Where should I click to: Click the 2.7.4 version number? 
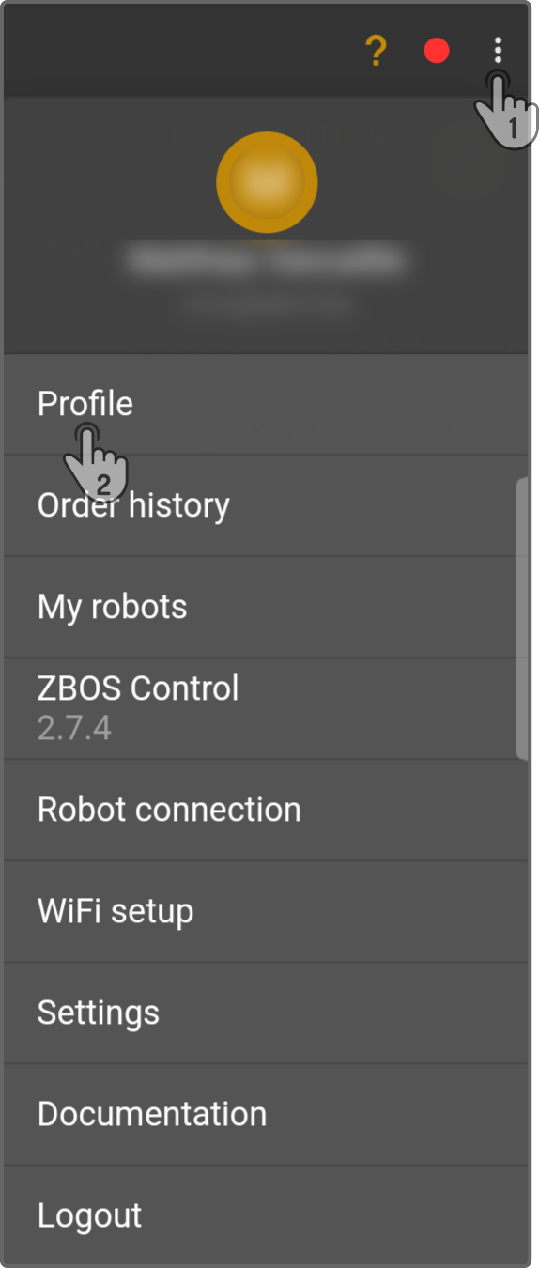(x=74, y=729)
